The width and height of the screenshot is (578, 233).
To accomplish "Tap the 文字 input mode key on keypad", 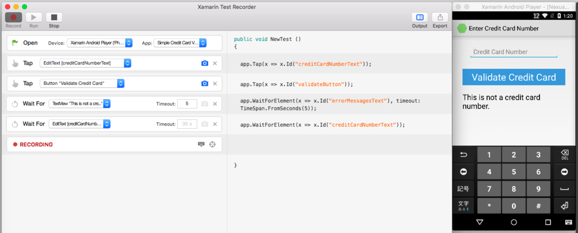I will pos(463,206).
